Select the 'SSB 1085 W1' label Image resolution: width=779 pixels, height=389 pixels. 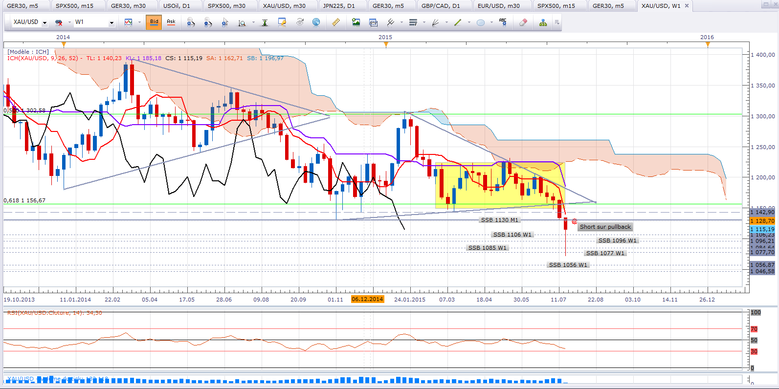coord(488,248)
